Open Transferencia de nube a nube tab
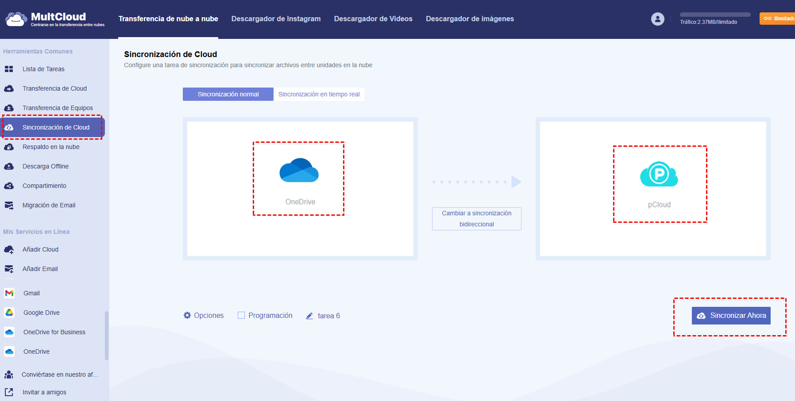The width and height of the screenshot is (795, 401). pos(168,19)
